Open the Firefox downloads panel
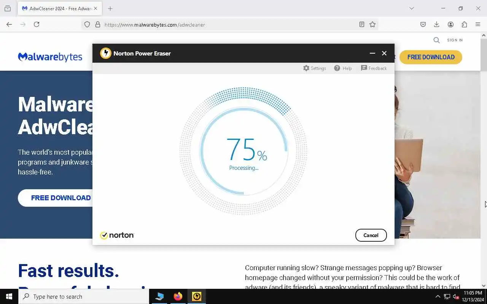This screenshot has width=487, height=304. pos(437,24)
